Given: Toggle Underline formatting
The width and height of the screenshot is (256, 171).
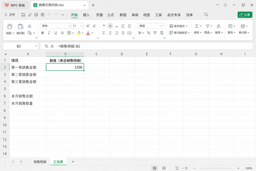Looking at the screenshot, I should (x=56, y=33).
